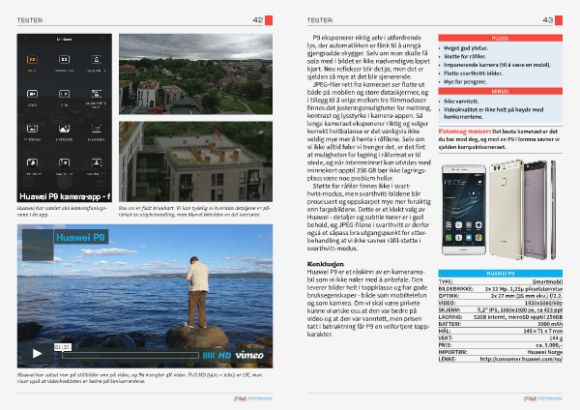Image resolution: width=580 pixels, height=410 pixels.
Task: Click the "Meget god ytelse." bullet
Action: (466, 48)
